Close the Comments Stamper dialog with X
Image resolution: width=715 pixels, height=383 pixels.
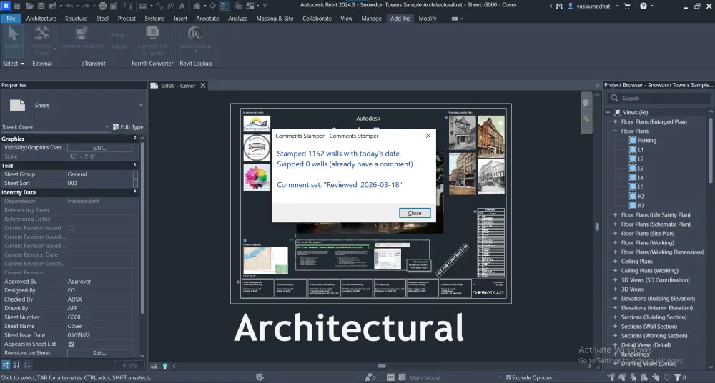coord(428,136)
